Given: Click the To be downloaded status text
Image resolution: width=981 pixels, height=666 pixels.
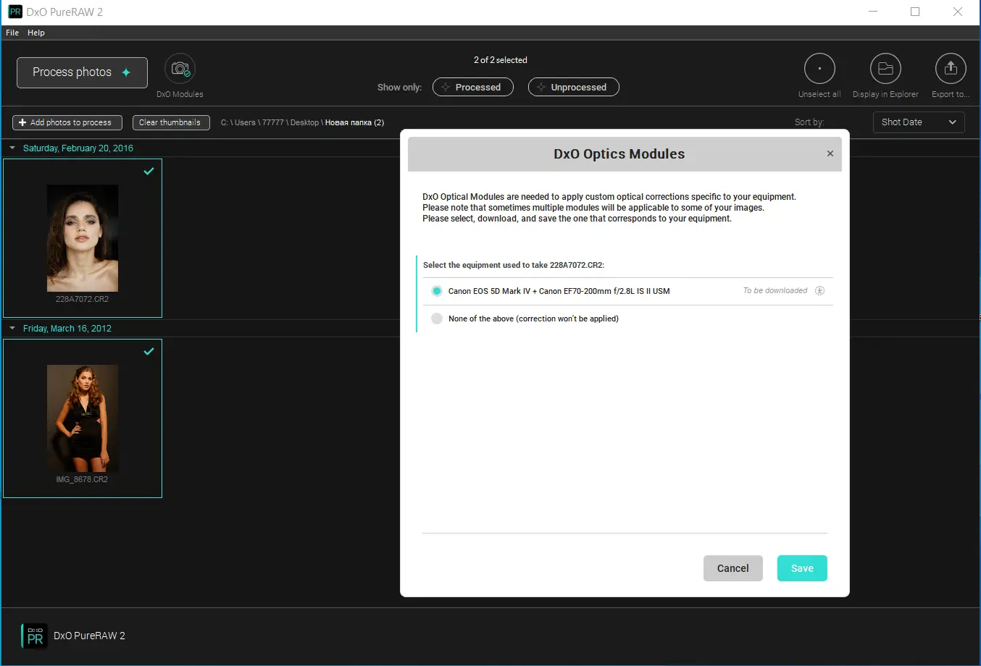Looking at the screenshot, I should click(x=775, y=291).
